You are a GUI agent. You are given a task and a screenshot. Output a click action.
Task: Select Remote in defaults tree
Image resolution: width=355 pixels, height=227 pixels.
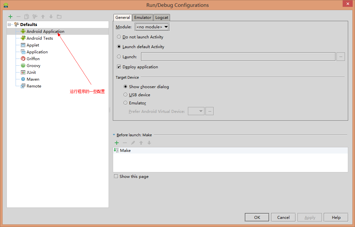[x=34, y=86]
